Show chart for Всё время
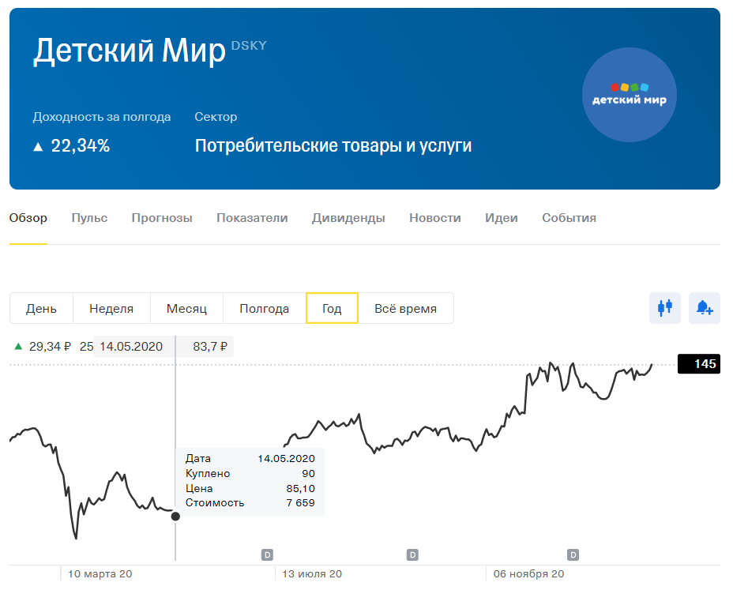 tap(406, 308)
